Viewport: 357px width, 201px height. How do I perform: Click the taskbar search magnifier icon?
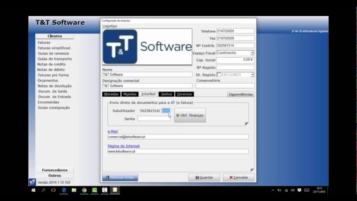click(x=43, y=190)
